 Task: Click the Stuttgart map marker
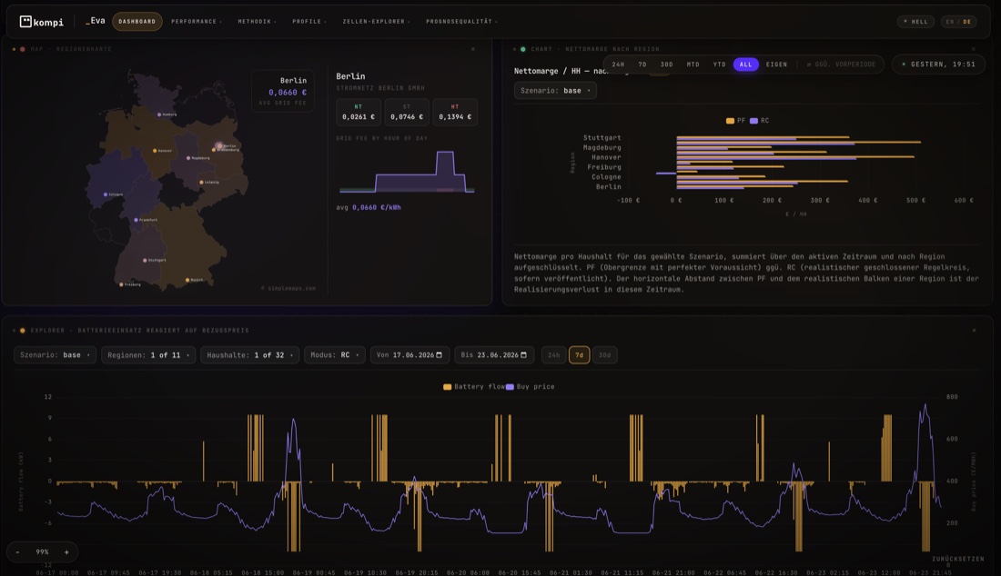[145, 260]
